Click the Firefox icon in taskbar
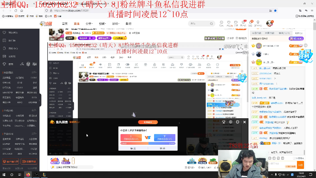The height and width of the screenshot is (178, 316). 28,174
